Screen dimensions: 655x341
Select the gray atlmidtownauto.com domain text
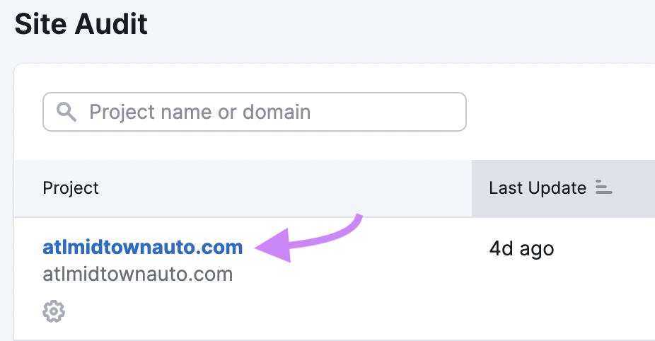[x=137, y=274]
